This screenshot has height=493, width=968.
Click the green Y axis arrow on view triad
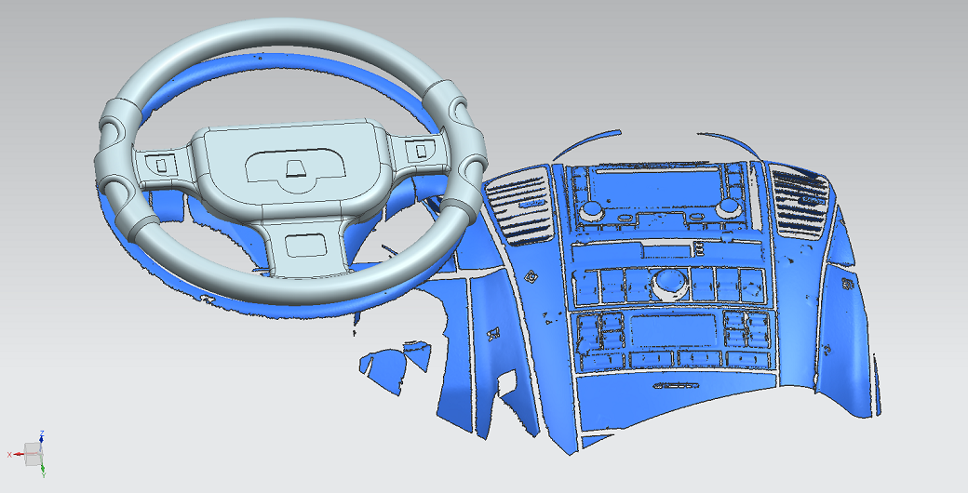point(43,468)
